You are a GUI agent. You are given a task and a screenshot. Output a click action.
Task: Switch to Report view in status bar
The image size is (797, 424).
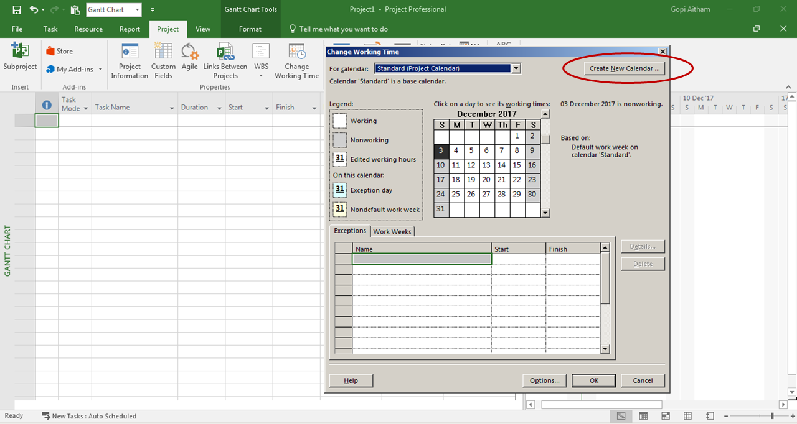click(710, 416)
